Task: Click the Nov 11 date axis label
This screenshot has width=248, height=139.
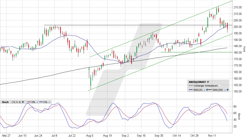Action: tap(212, 136)
